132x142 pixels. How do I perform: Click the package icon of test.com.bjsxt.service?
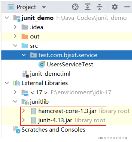[33, 55]
